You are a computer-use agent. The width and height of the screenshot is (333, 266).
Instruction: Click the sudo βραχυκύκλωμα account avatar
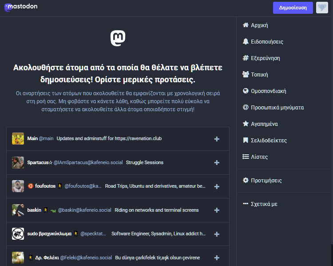(x=18, y=234)
